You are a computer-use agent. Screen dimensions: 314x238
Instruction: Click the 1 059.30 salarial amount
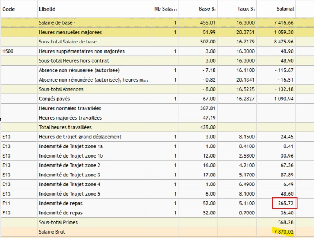pyautogui.click(x=284, y=32)
